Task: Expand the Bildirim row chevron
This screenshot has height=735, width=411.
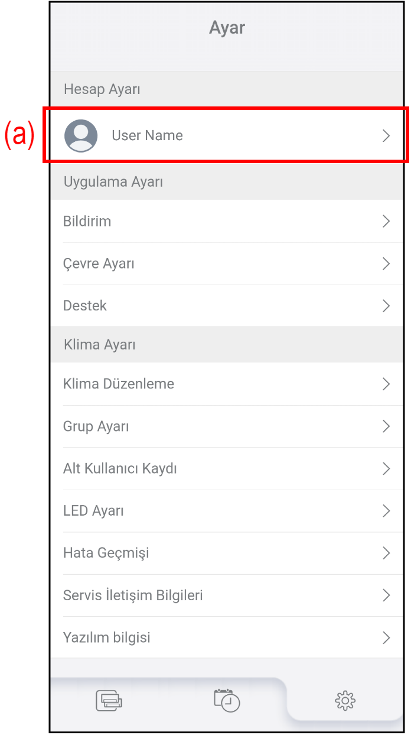Action: tap(386, 221)
